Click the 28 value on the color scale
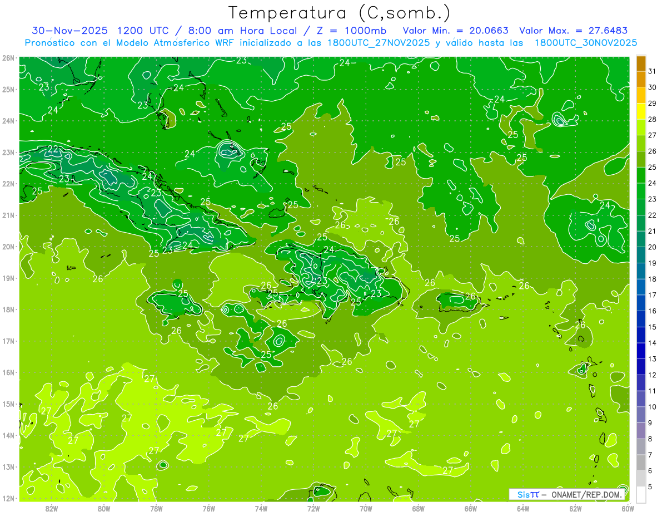Screen dimensions: 667x516 [x=653, y=119]
